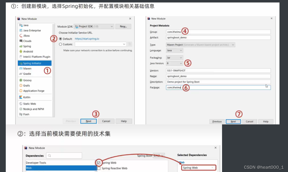Select the Spring Initializr icon
The width and height of the screenshot is (288, 172).
[x=21, y=63]
